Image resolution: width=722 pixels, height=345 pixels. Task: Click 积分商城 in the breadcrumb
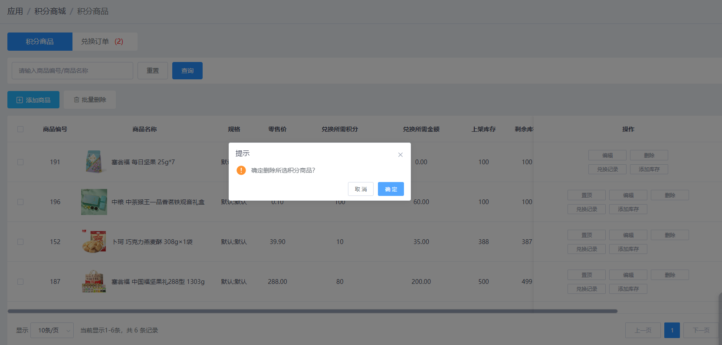coord(50,11)
